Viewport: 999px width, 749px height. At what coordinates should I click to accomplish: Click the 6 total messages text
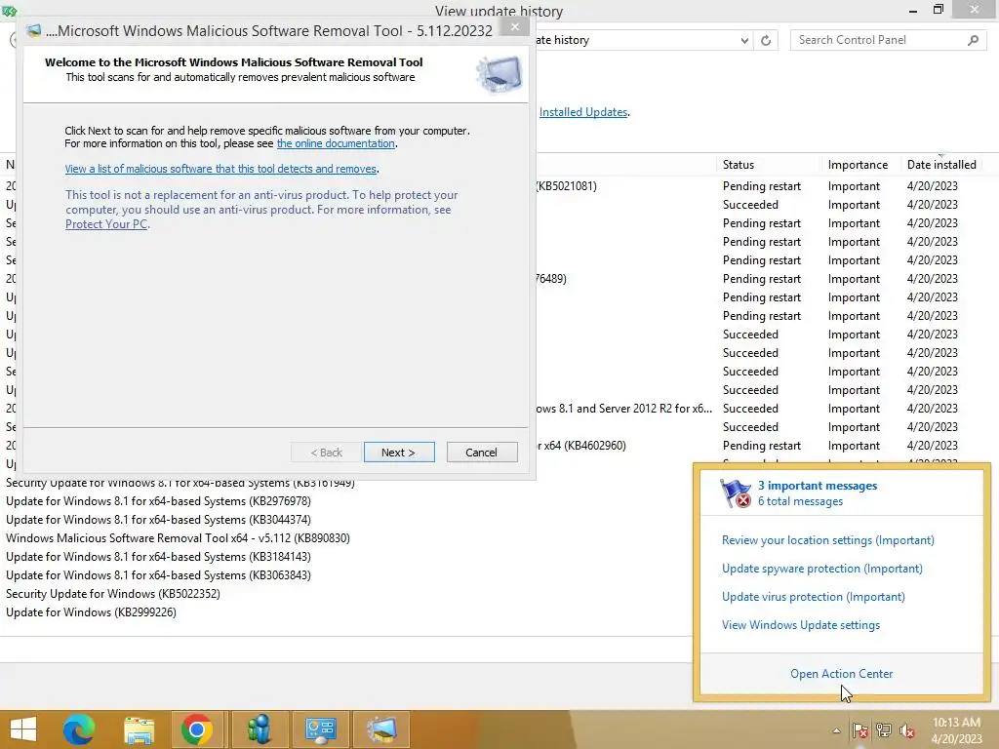(x=800, y=501)
